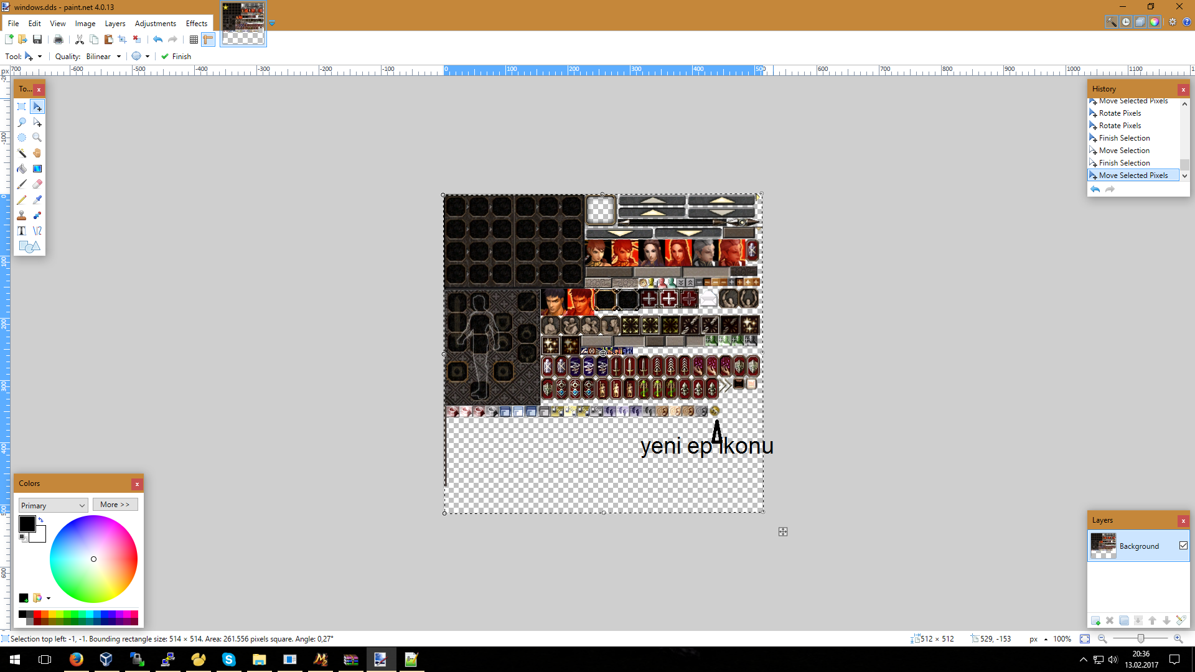Select the Pencil tool
Image resolution: width=1195 pixels, height=672 pixels.
coord(22,200)
